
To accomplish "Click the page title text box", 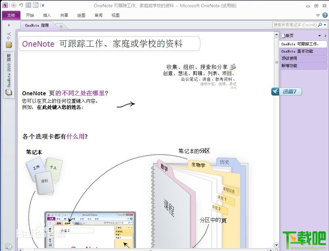I will 109,44.
